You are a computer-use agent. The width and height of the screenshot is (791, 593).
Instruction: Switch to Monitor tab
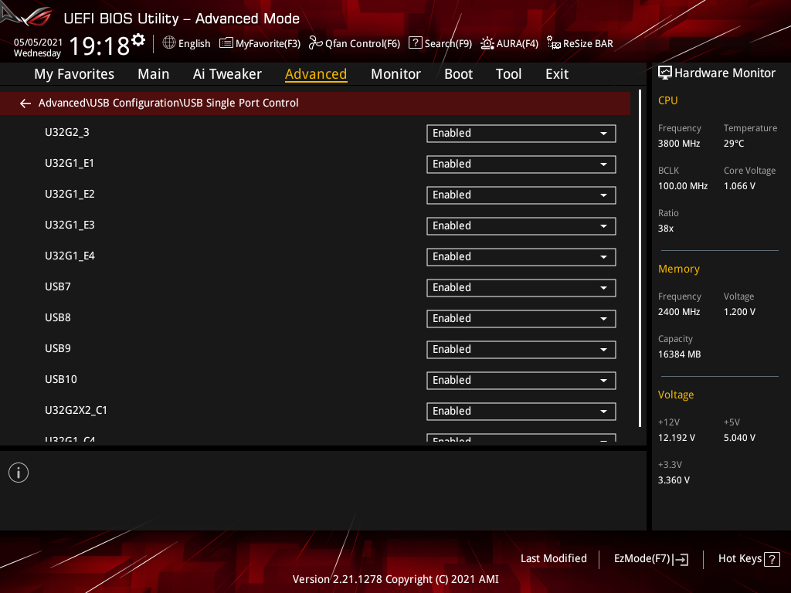395,74
